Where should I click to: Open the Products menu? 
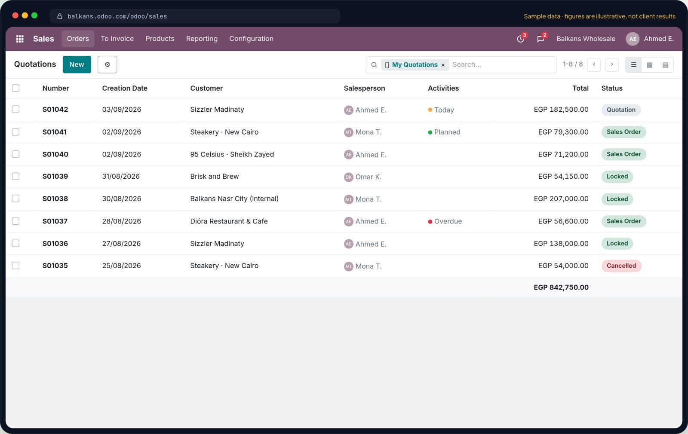coord(160,39)
